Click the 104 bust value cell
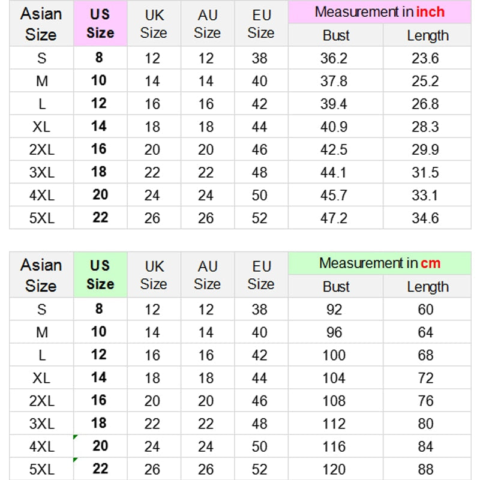The width and height of the screenshot is (480, 480). pyautogui.click(x=334, y=378)
